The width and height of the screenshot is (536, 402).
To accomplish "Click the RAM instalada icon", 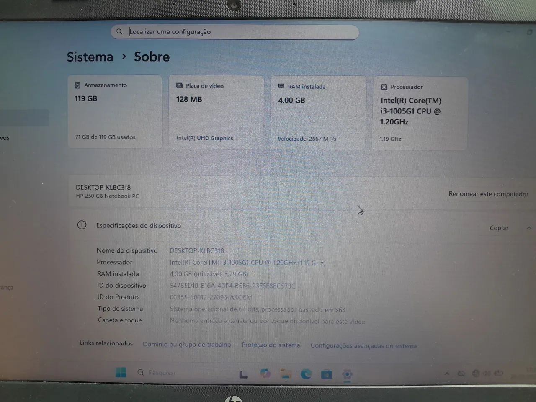I will 281,86.
